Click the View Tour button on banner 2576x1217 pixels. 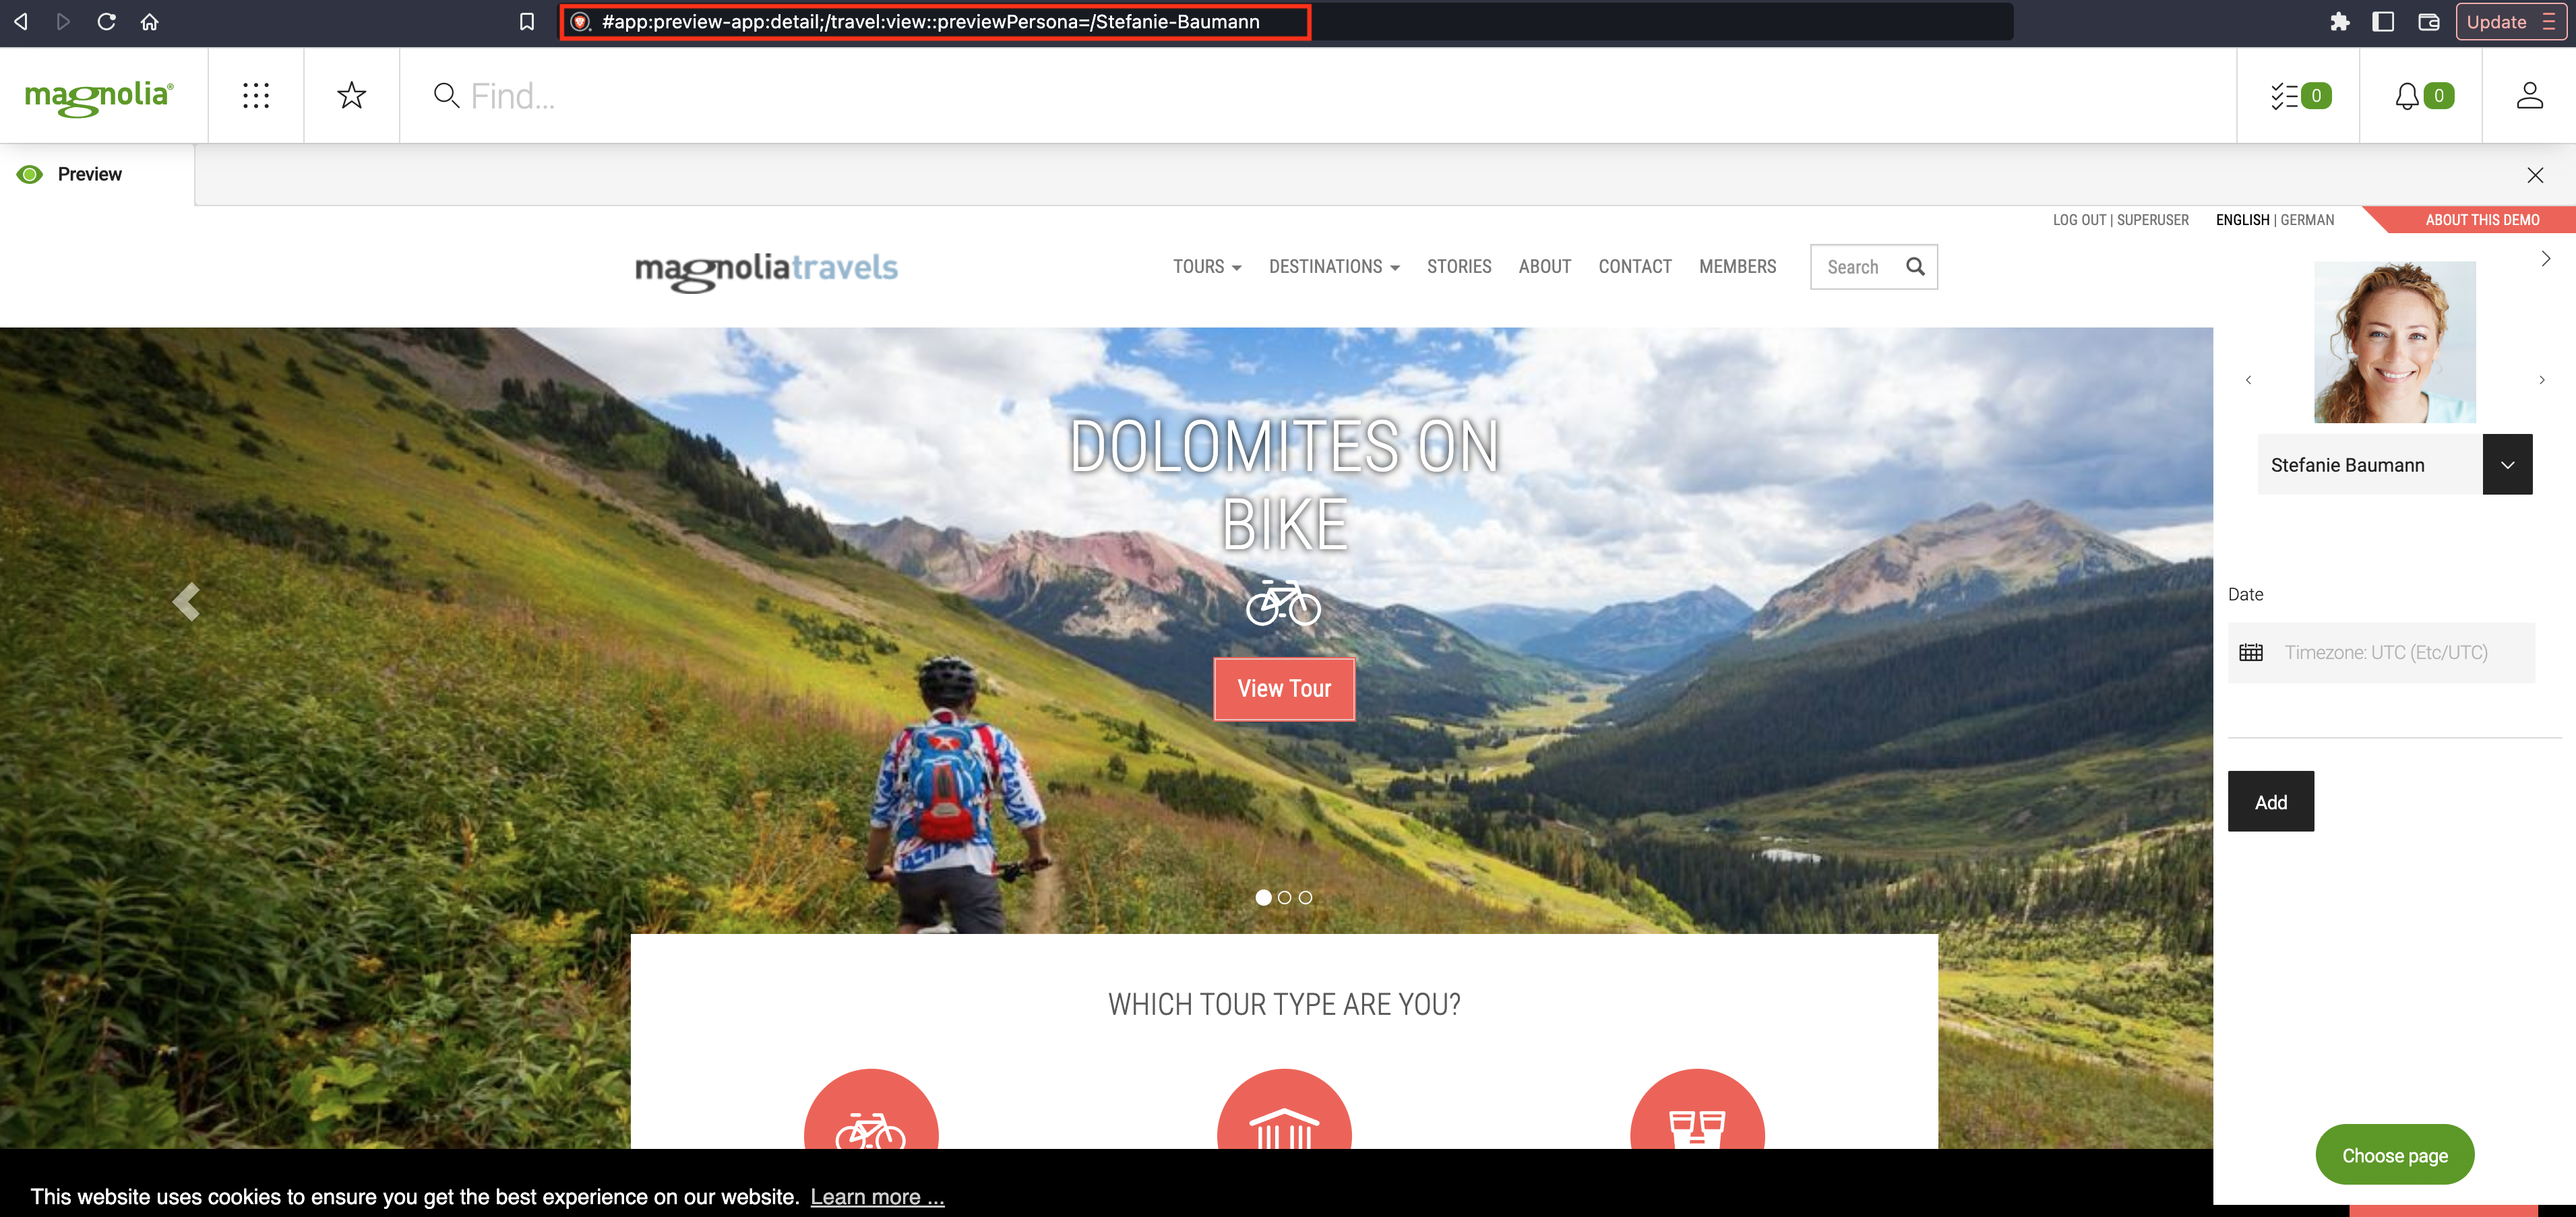click(x=1283, y=688)
